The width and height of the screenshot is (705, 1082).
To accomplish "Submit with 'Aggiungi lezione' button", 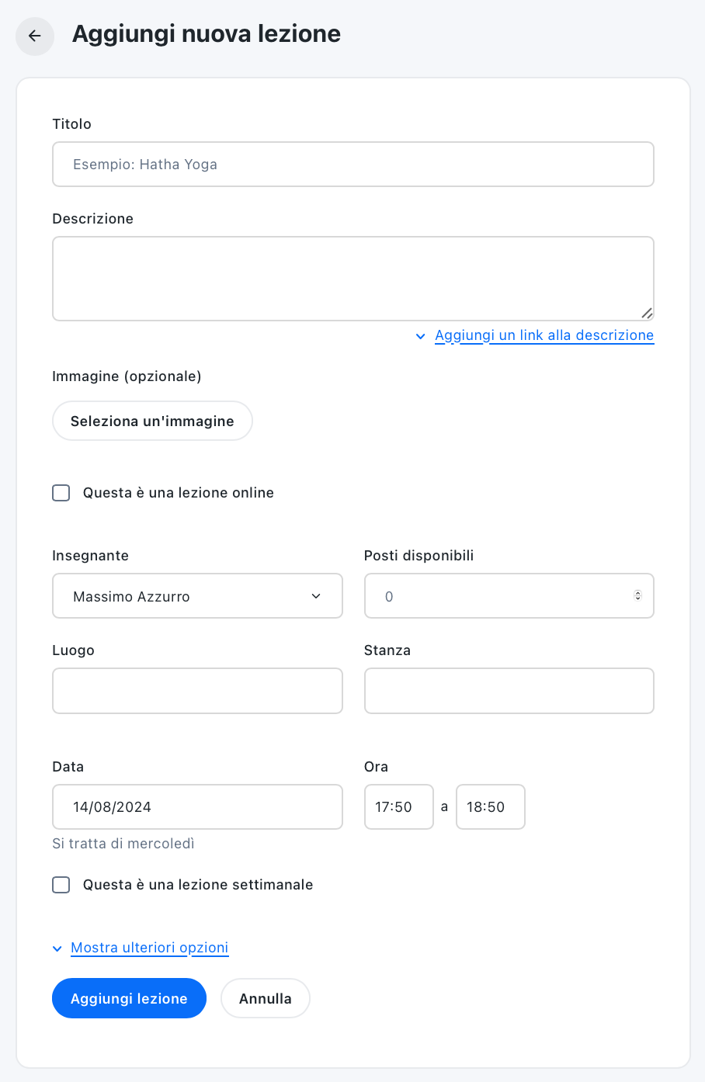I will point(129,998).
